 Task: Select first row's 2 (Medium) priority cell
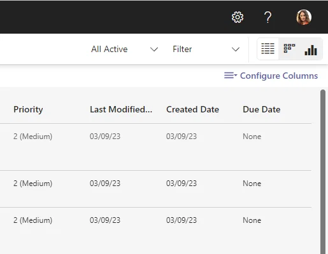click(x=32, y=137)
